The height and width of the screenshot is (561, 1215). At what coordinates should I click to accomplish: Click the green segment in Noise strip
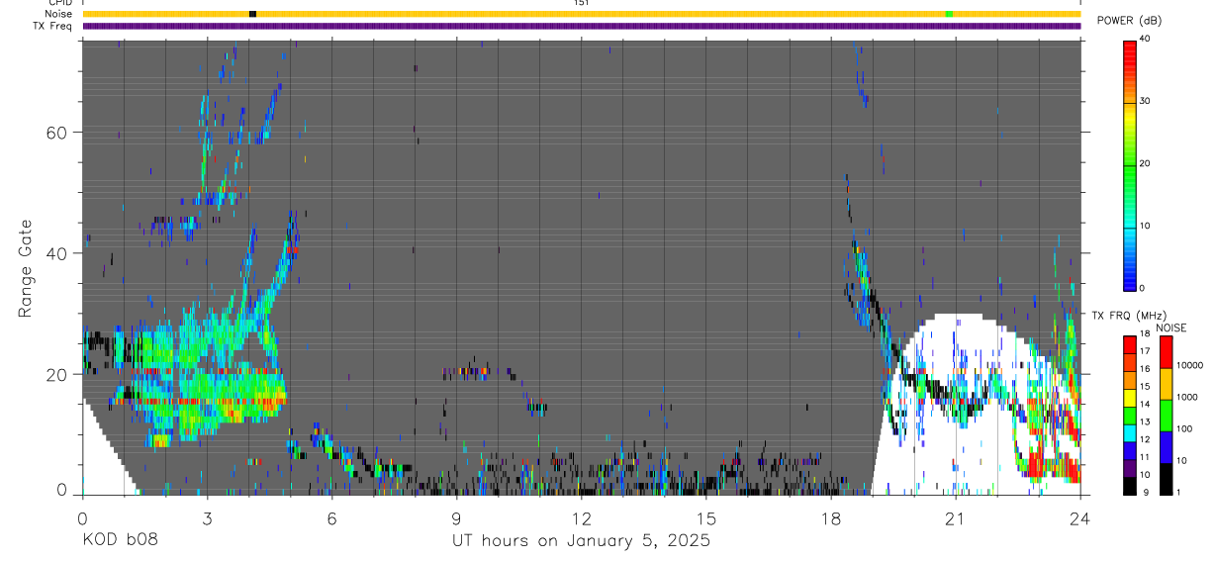tap(949, 14)
